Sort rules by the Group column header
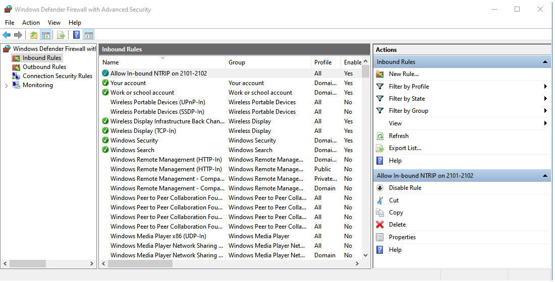The image size is (555, 282). pyautogui.click(x=268, y=62)
